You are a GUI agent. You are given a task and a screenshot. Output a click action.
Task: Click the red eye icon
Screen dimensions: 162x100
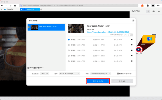139,50
